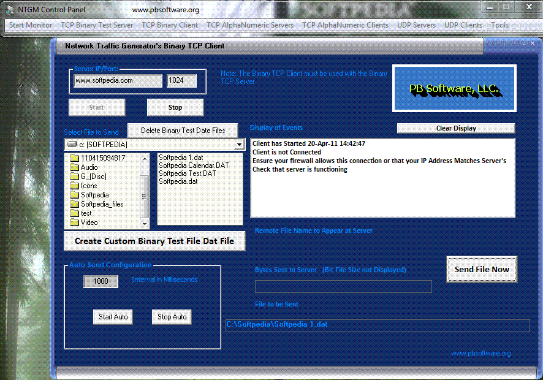Stop the Binary TCP Client
The height and width of the screenshot is (380, 543).
[175, 107]
